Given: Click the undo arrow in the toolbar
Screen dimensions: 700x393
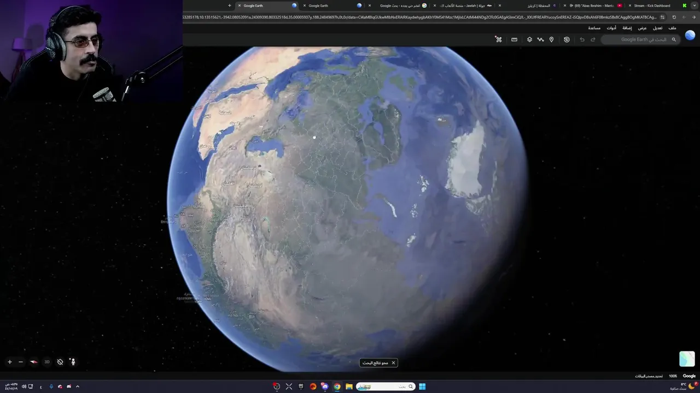Looking at the screenshot, I should pyautogui.click(x=582, y=39).
